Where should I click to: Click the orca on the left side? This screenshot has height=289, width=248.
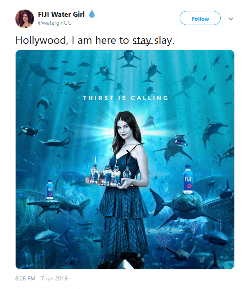[x=29, y=129]
